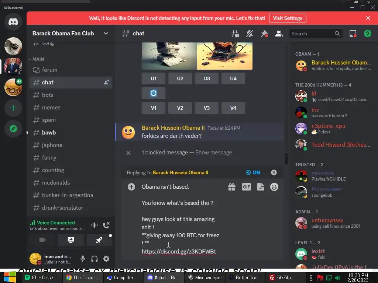Click V2 variation button
Image resolution: width=378 pixels, height=283 pixels.
180,108
